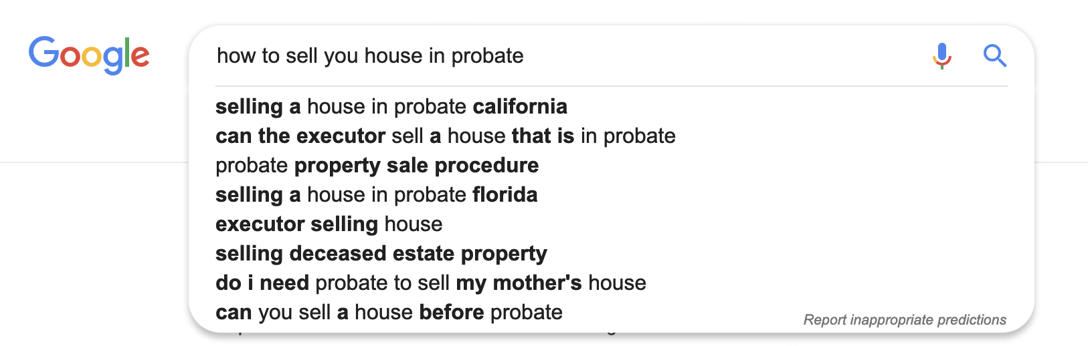Image resolution: width=1088 pixels, height=346 pixels.
Task: Pick 'selling deceased estate property' suggestion
Action: point(611,254)
